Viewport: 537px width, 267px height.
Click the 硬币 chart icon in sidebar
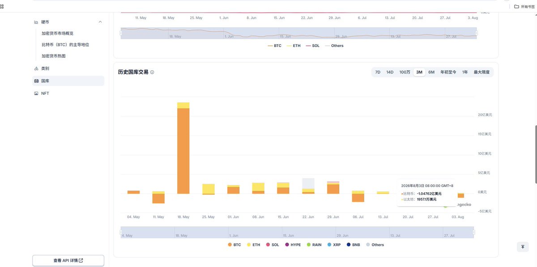36,21
